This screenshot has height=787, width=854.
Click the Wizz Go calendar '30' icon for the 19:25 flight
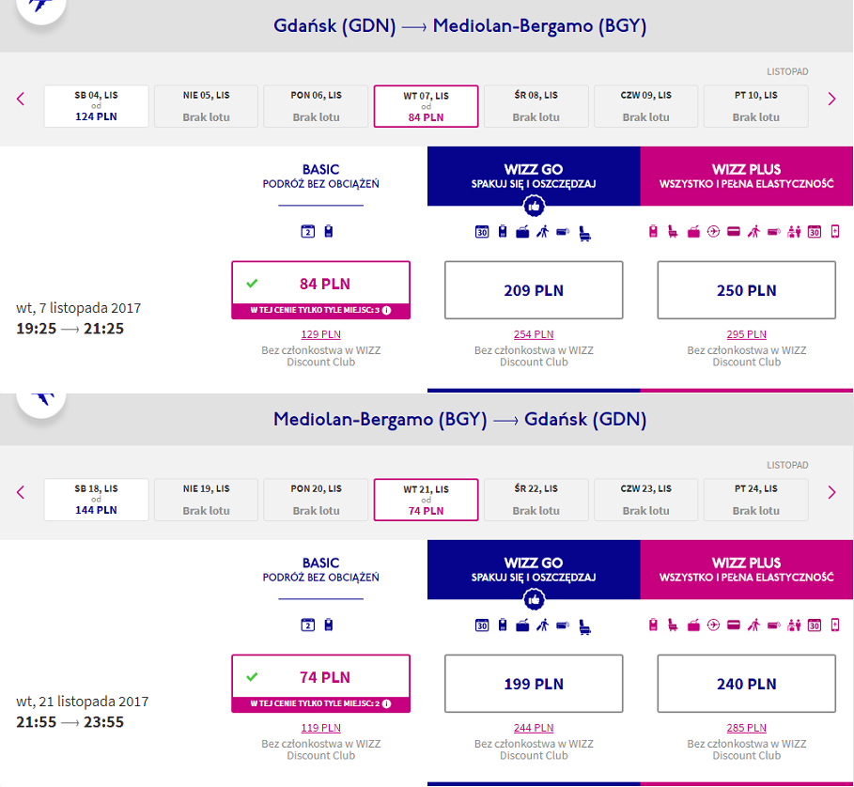482,232
